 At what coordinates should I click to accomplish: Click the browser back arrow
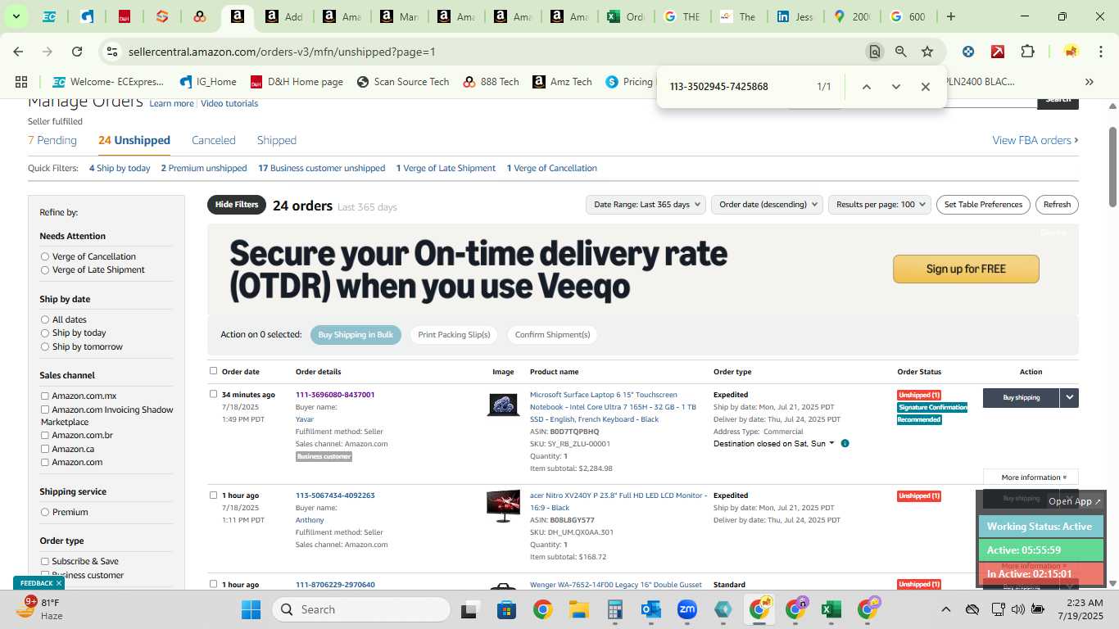pos(18,52)
